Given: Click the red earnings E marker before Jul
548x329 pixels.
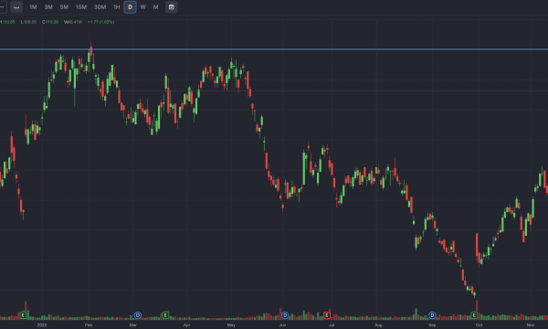Looking at the screenshot, I should click(327, 315).
